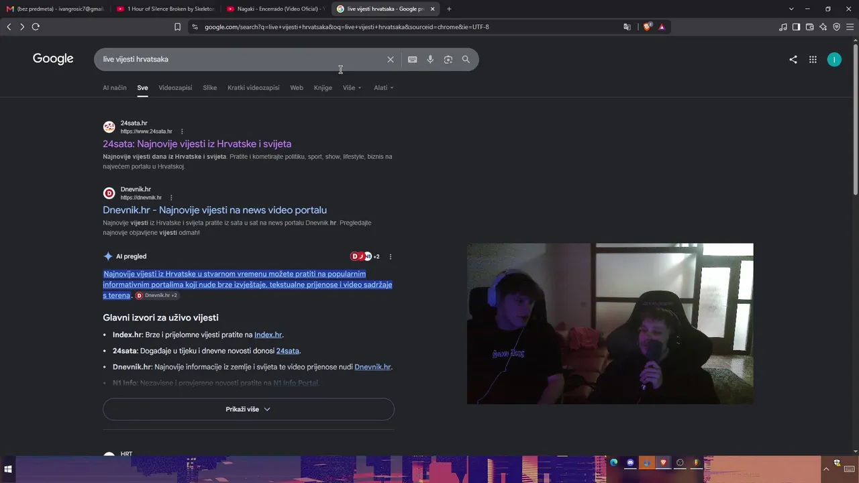This screenshot has width=859, height=483.
Task: Go forward to the next page
Action: pos(22,27)
